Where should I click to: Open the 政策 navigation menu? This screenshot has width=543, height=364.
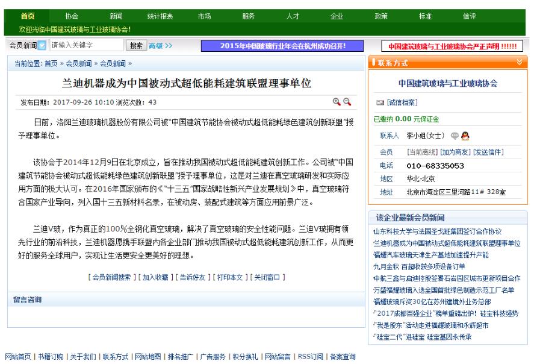click(x=381, y=16)
